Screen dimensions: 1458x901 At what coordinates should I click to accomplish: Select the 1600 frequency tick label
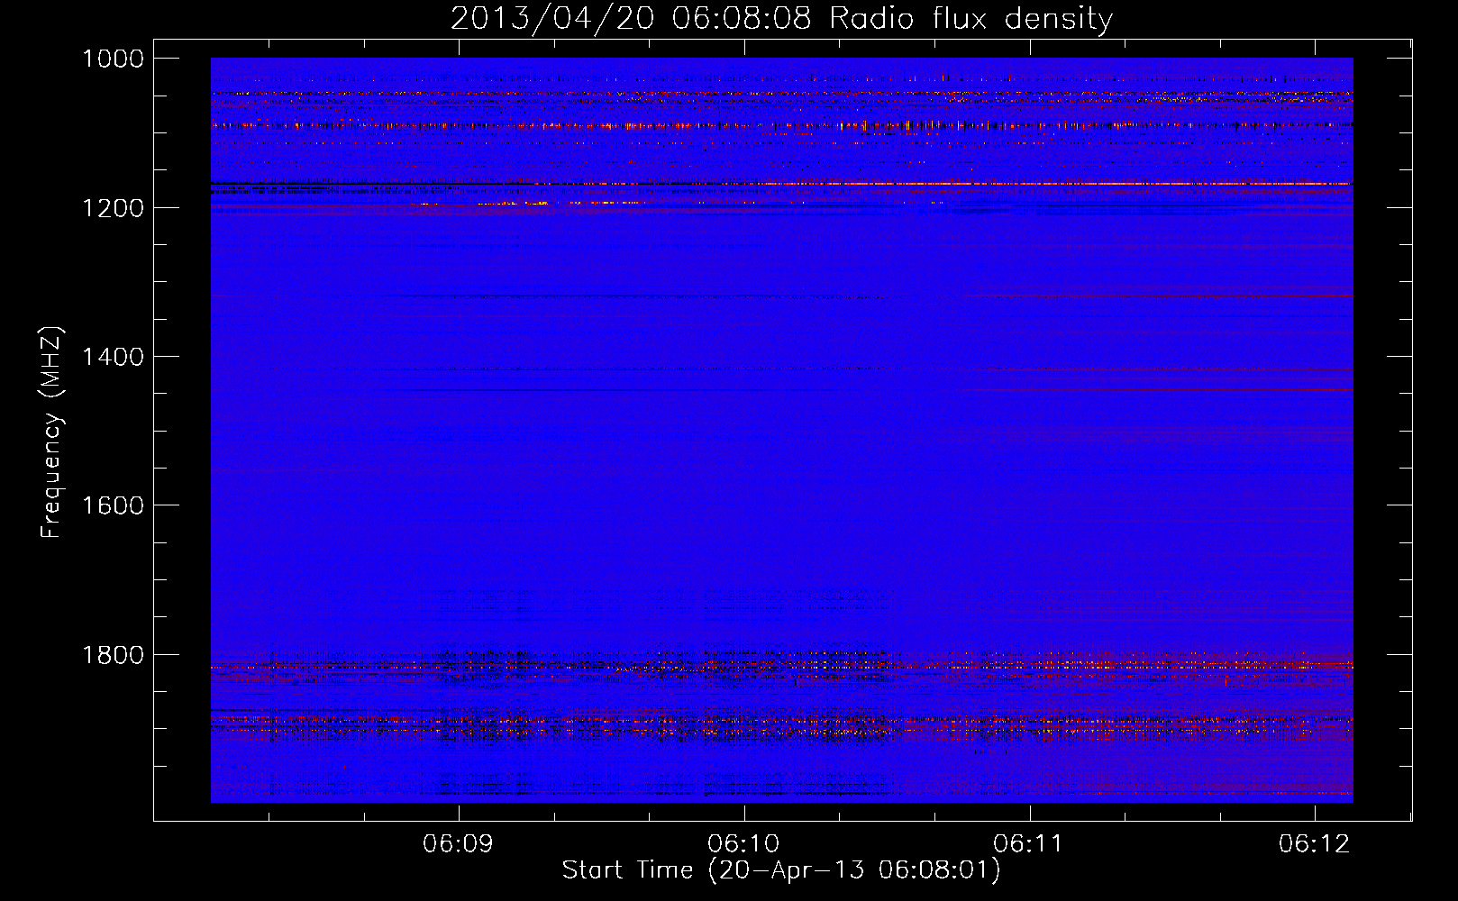pos(114,505)
